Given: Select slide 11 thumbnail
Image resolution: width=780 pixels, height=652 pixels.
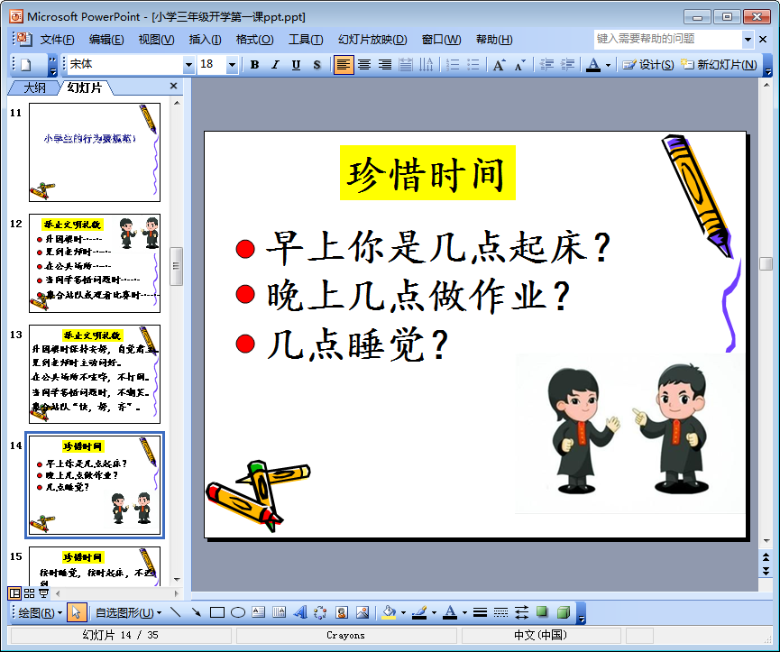Looking at the screenshot, I should point(95,152).
